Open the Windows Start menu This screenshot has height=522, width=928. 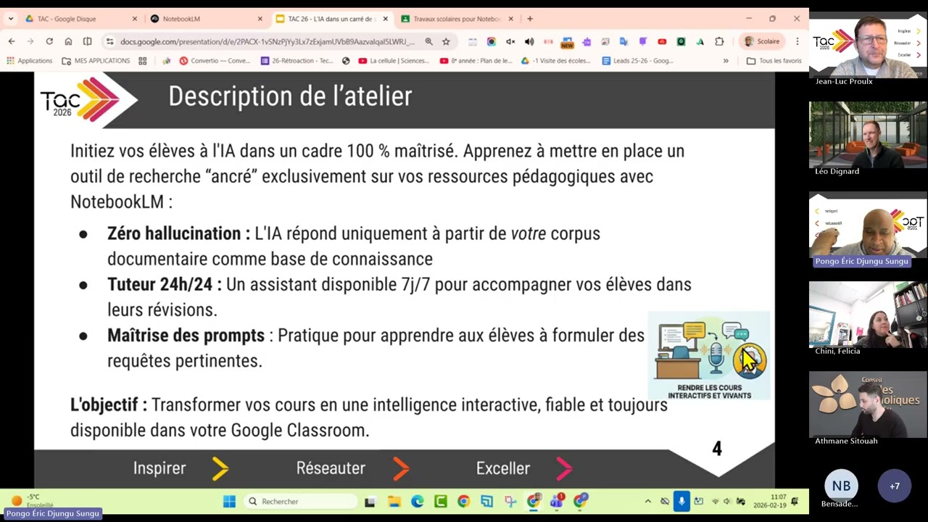[x=229, y=501]
